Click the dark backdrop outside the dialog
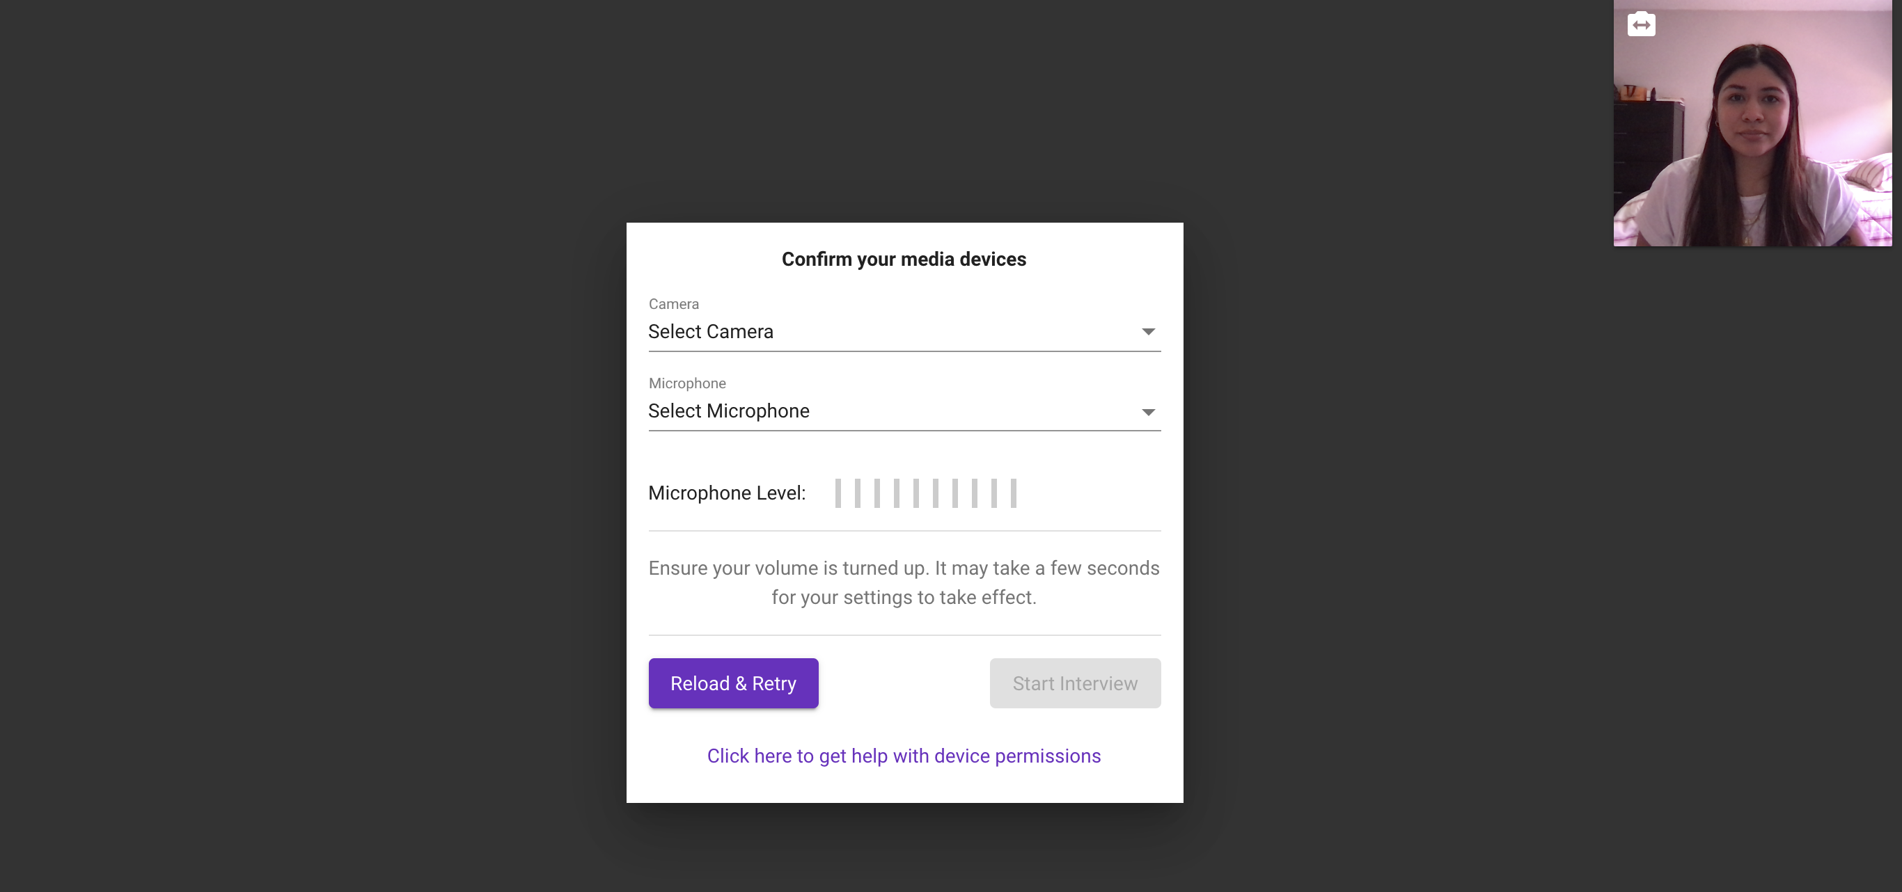Viewport: 1902px width, 892px height. (x=295, y=443)
